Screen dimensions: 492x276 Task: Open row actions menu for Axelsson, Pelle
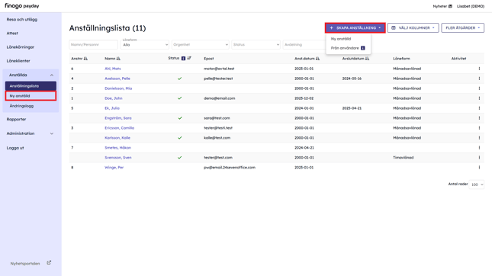click(479, 79)
